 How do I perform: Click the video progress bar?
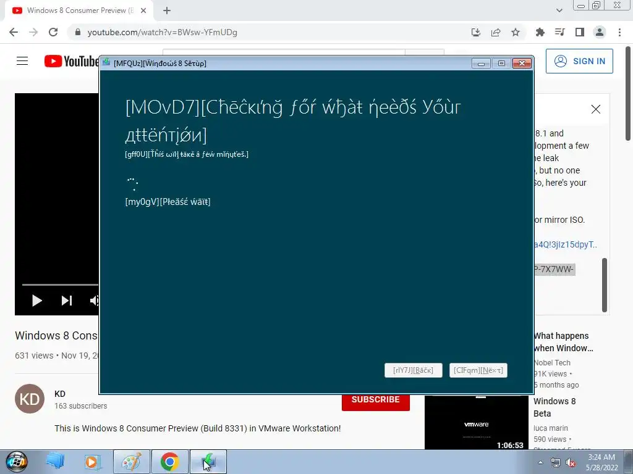(x=60, y=285)
